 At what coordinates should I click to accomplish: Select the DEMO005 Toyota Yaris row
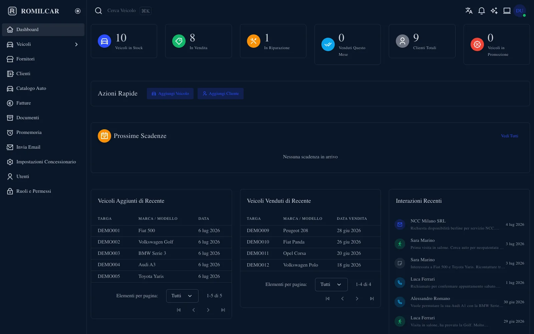(x=161, y=277)
